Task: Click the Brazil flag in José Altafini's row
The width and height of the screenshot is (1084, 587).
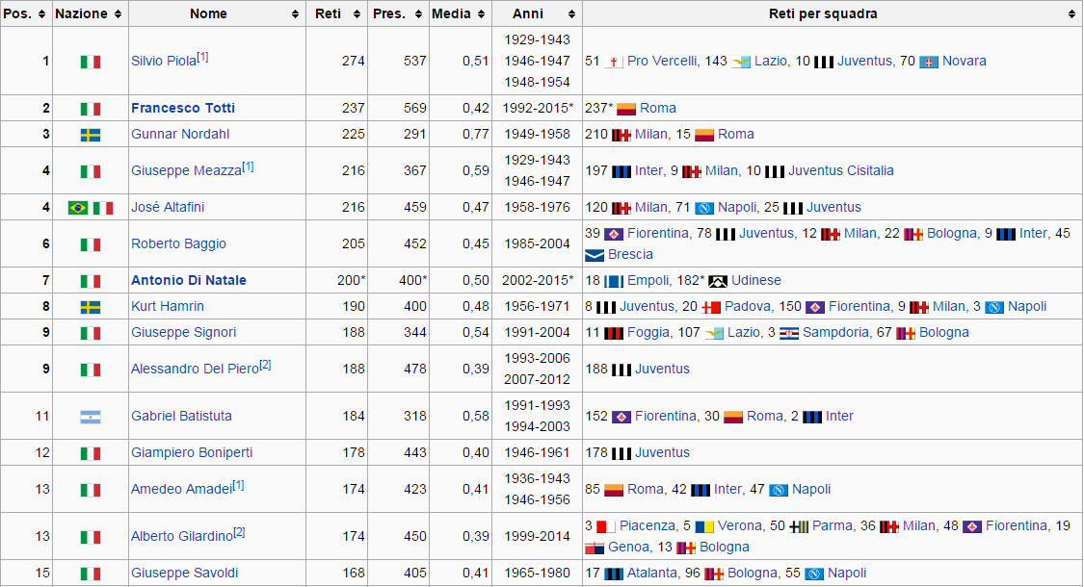Action: (x=78, y=208)
